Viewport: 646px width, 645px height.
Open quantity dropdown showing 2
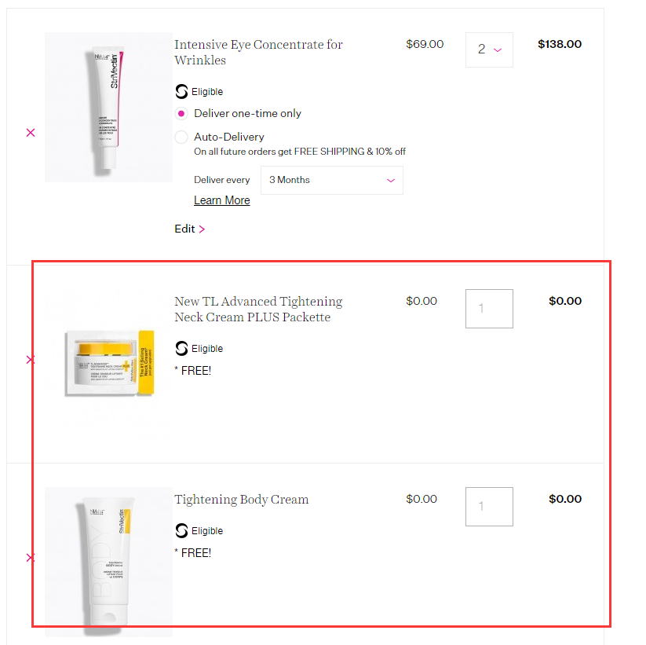coord(489,50)
